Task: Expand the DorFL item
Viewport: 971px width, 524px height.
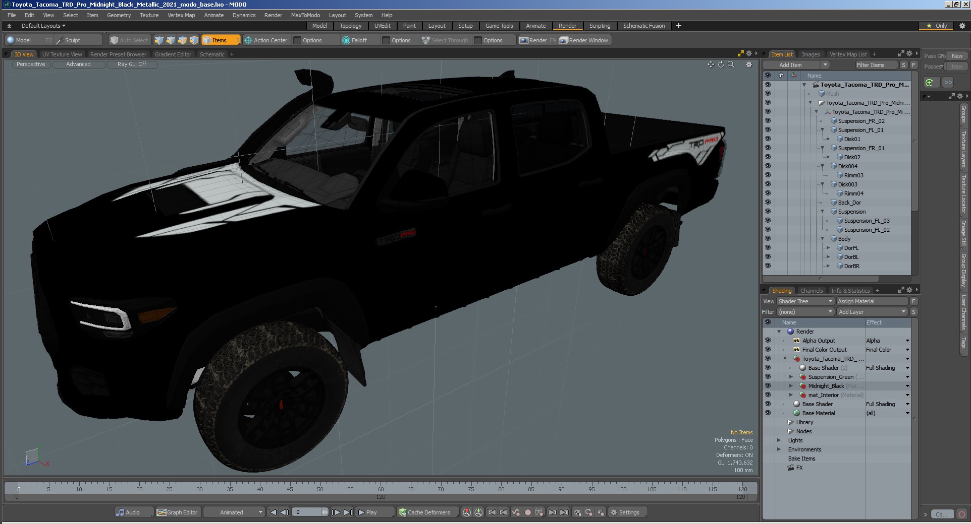Action: (828, 248)
